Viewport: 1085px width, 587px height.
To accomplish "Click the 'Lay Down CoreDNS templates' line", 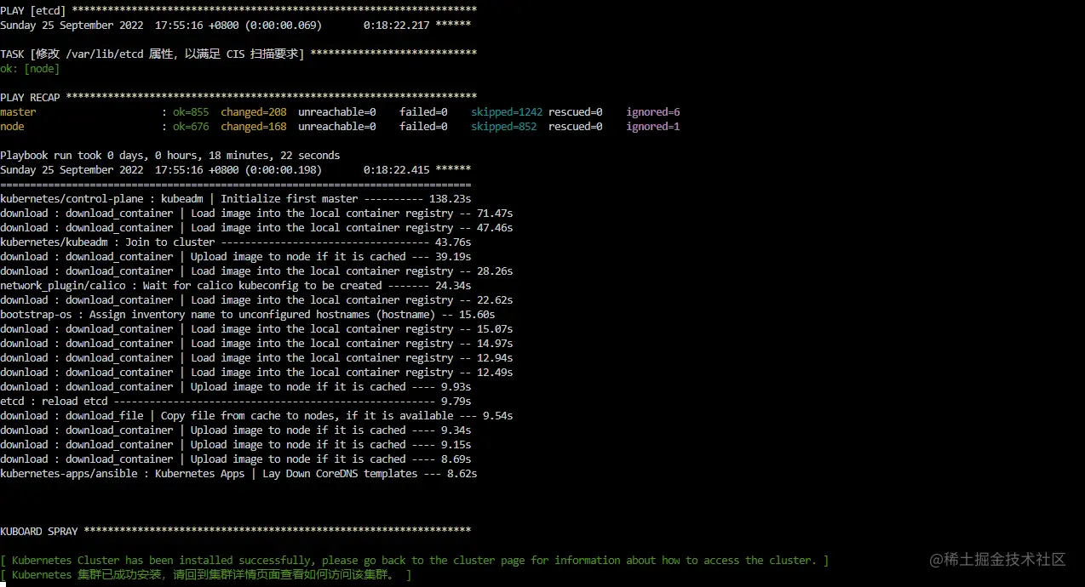I will pos(238,473).
